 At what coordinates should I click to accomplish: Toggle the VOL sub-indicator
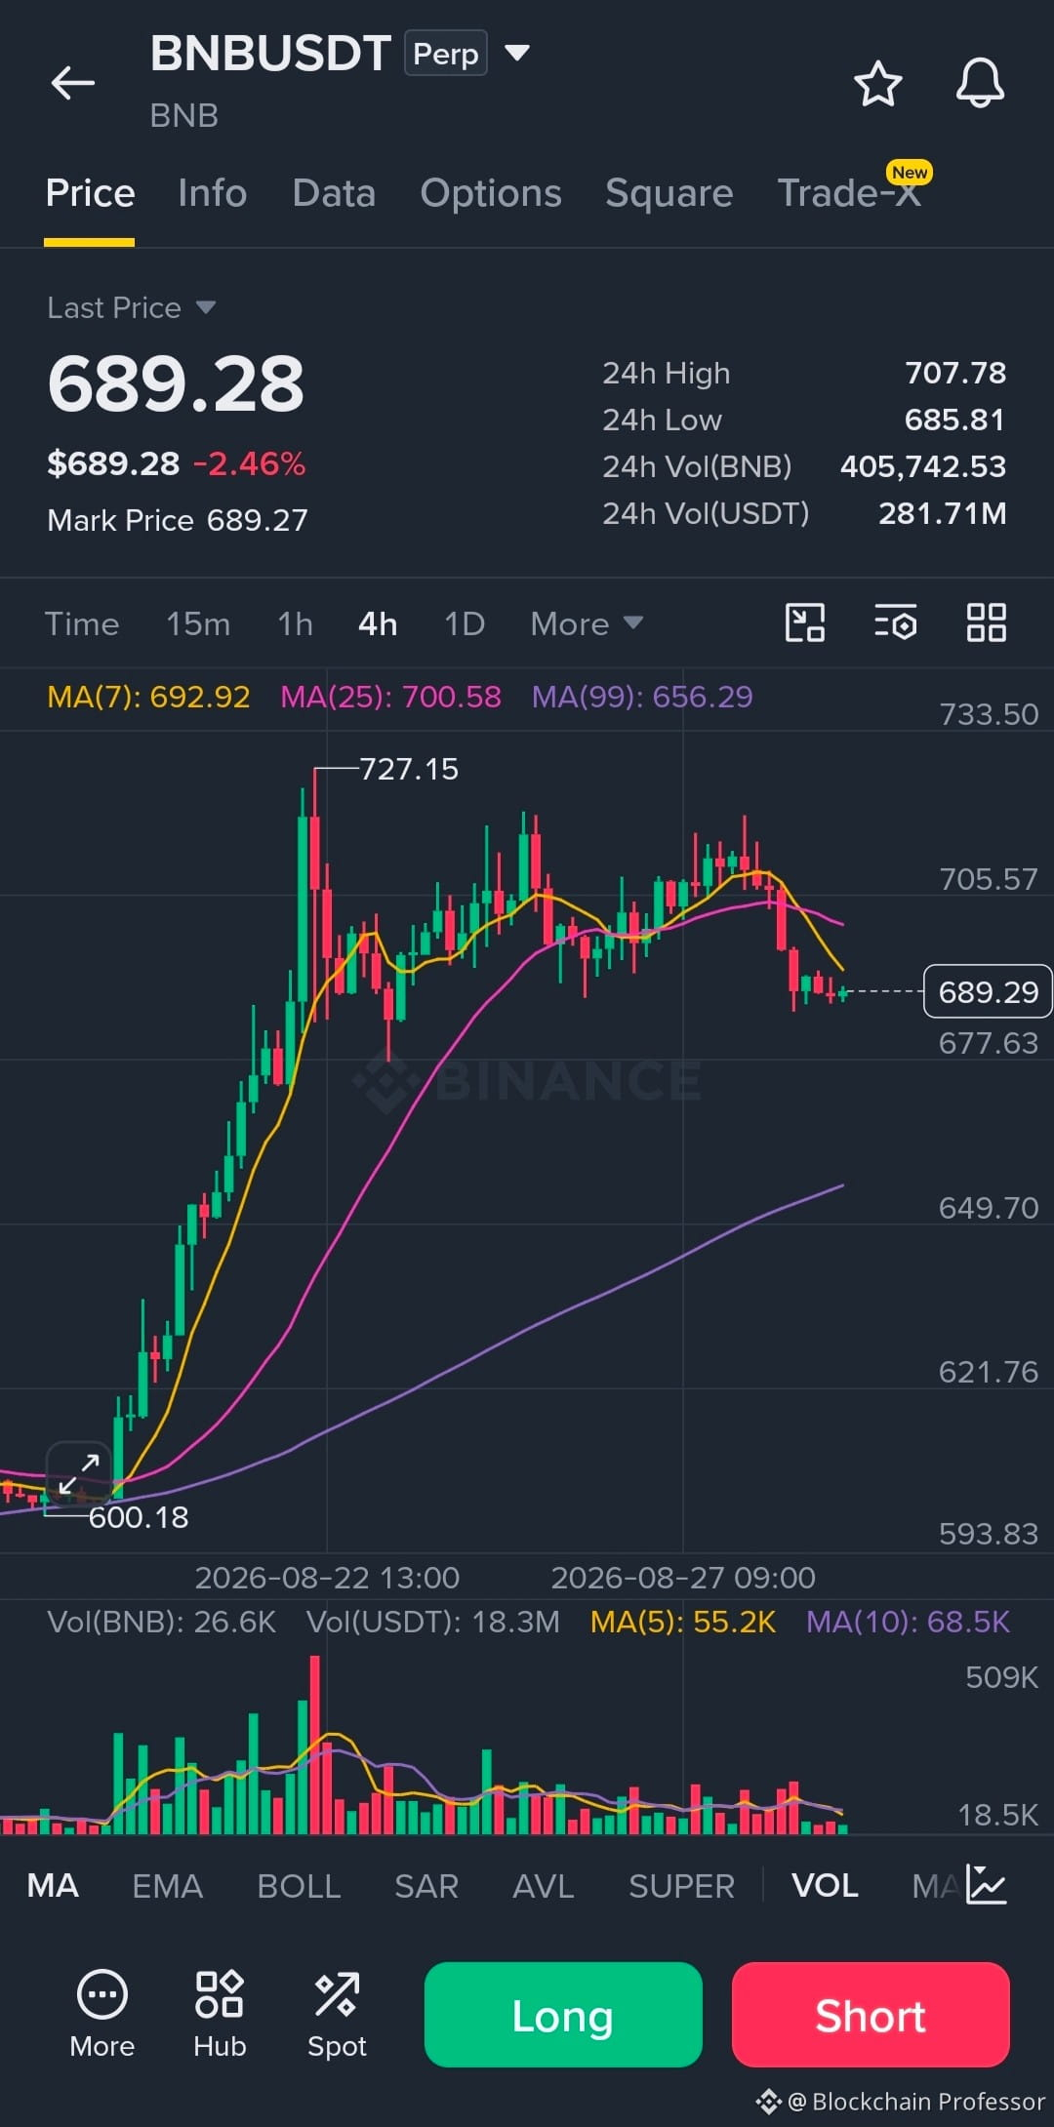click(825, 1885)
